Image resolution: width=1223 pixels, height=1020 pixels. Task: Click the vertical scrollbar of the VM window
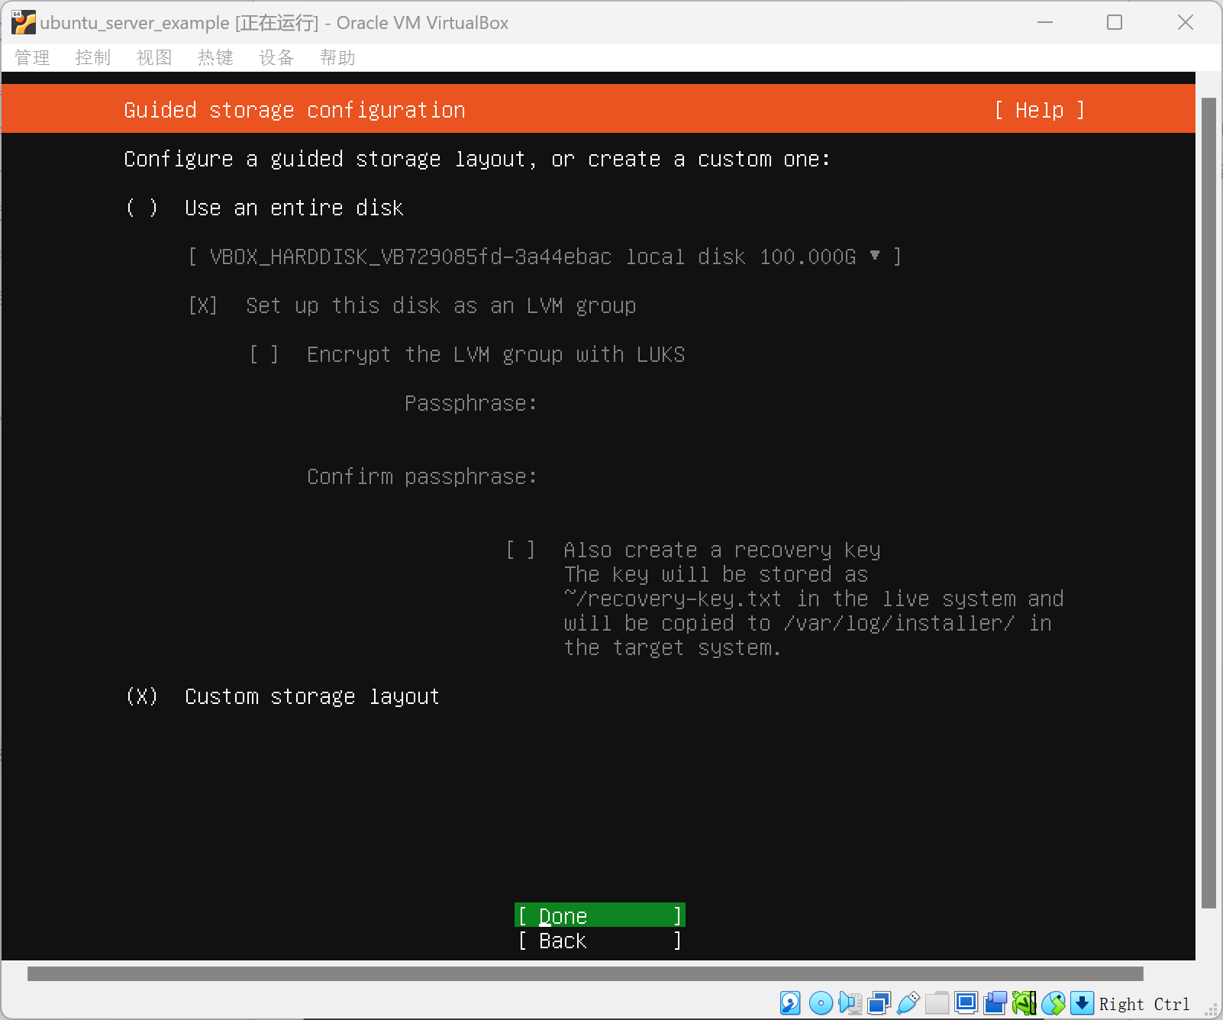point(1208,504)
